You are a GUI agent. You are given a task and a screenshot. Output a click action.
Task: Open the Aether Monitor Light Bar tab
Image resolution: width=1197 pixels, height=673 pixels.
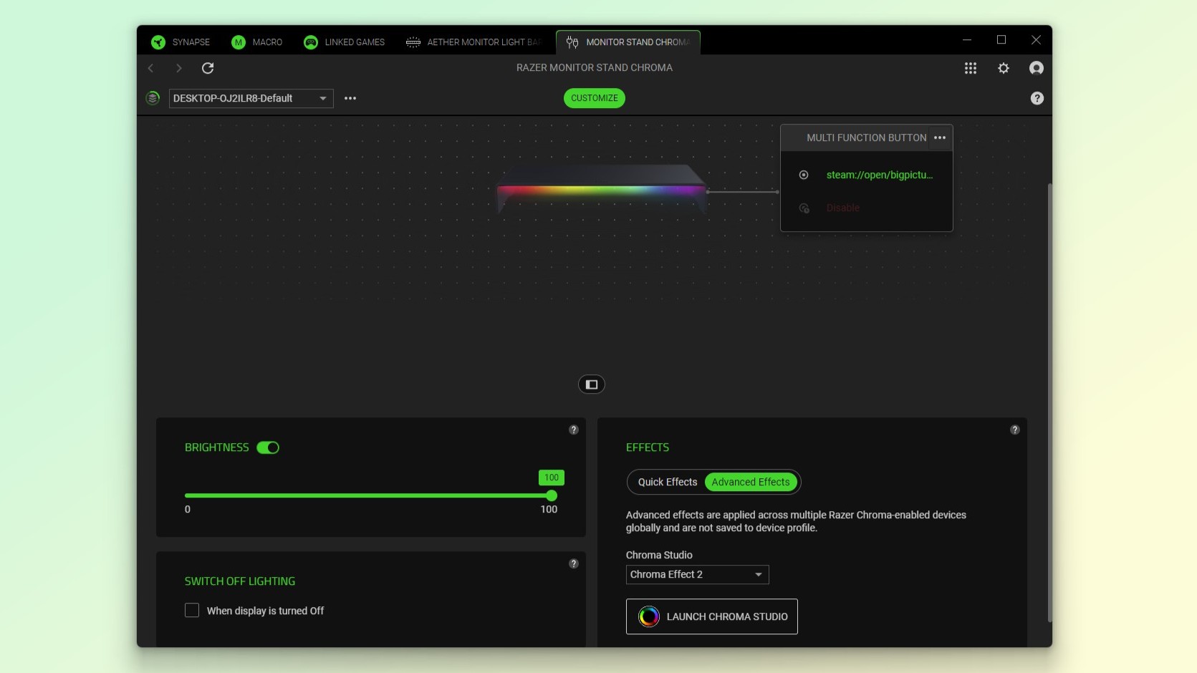point(473,42)
